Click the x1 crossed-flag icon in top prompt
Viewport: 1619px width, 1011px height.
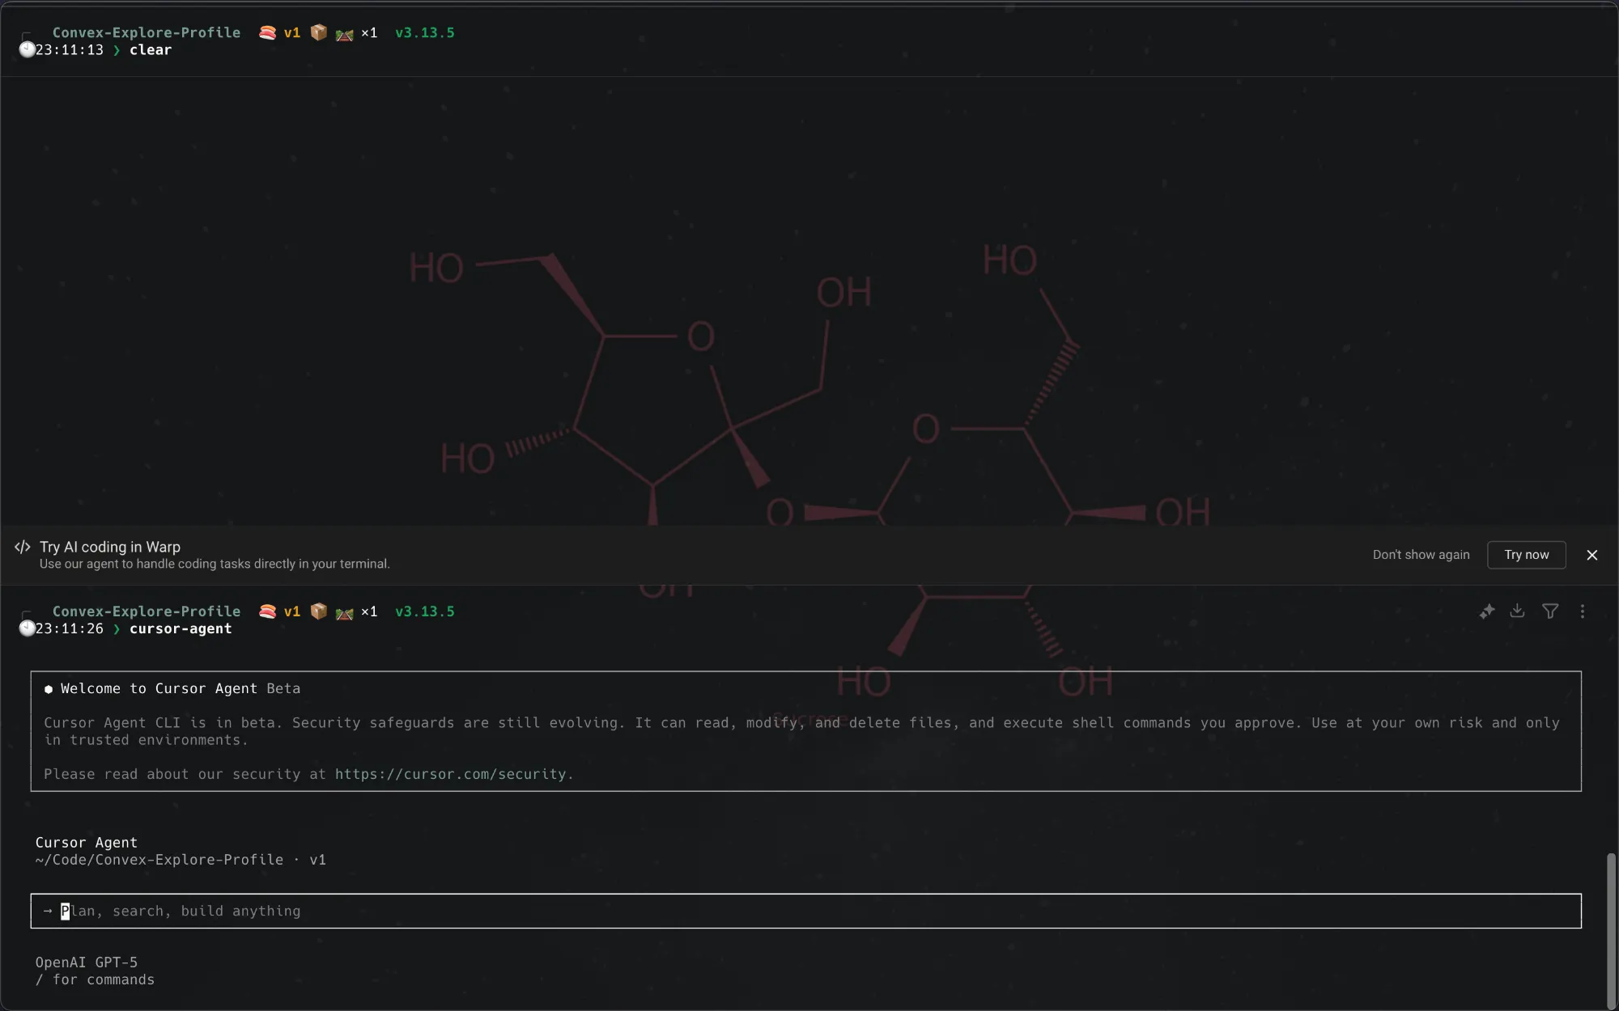pos(345,34)
